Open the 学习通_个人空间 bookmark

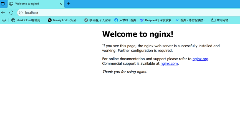[x=97, y=20]
